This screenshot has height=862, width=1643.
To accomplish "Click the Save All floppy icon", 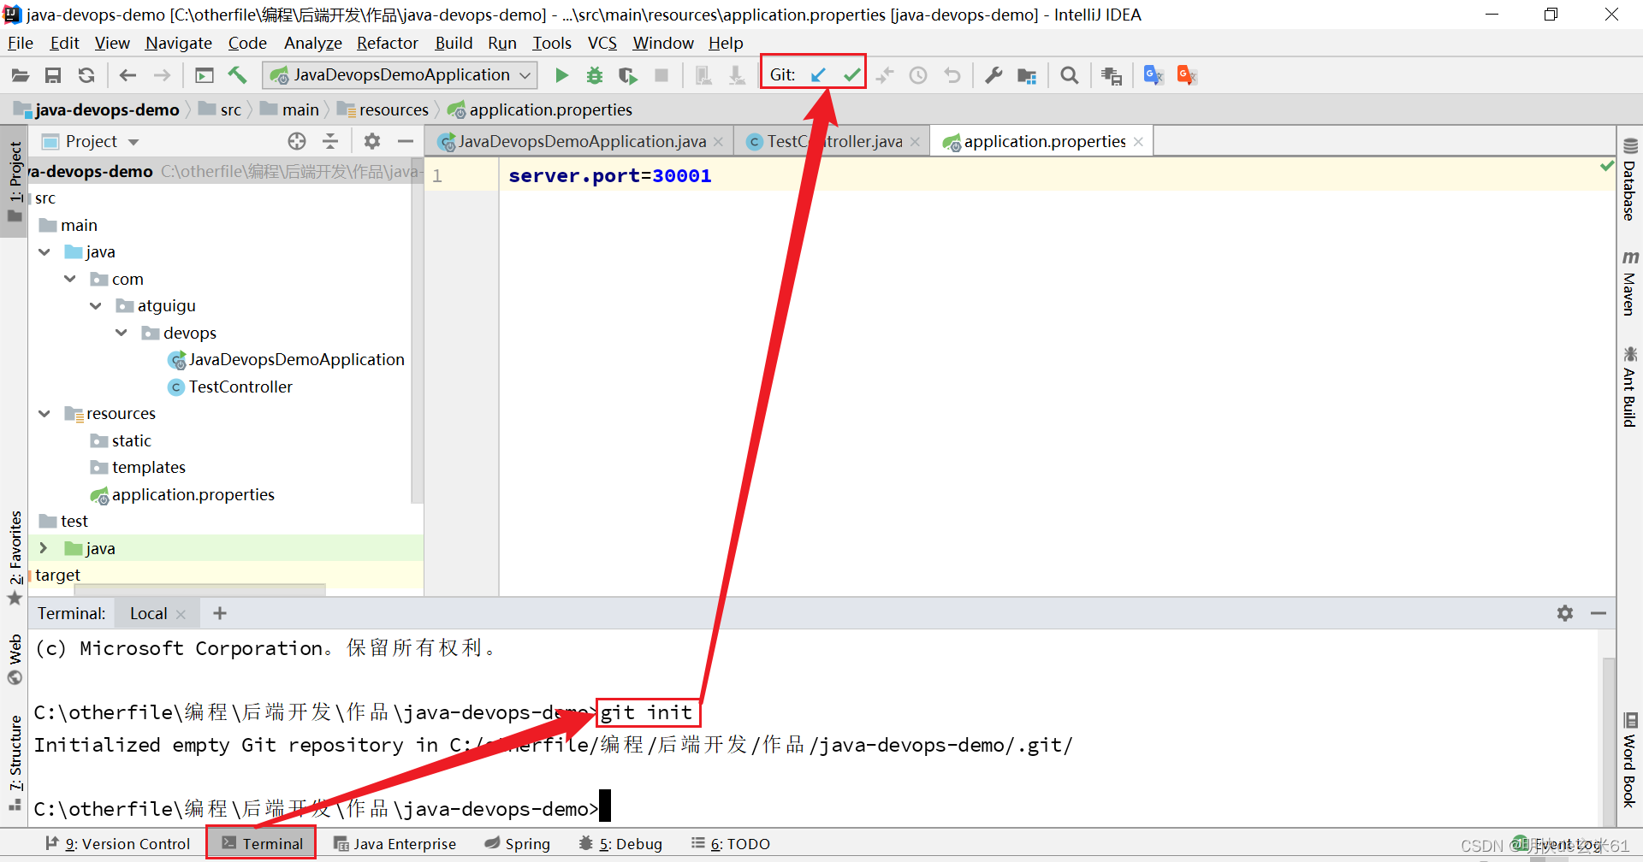I will (x=53, y=76).
